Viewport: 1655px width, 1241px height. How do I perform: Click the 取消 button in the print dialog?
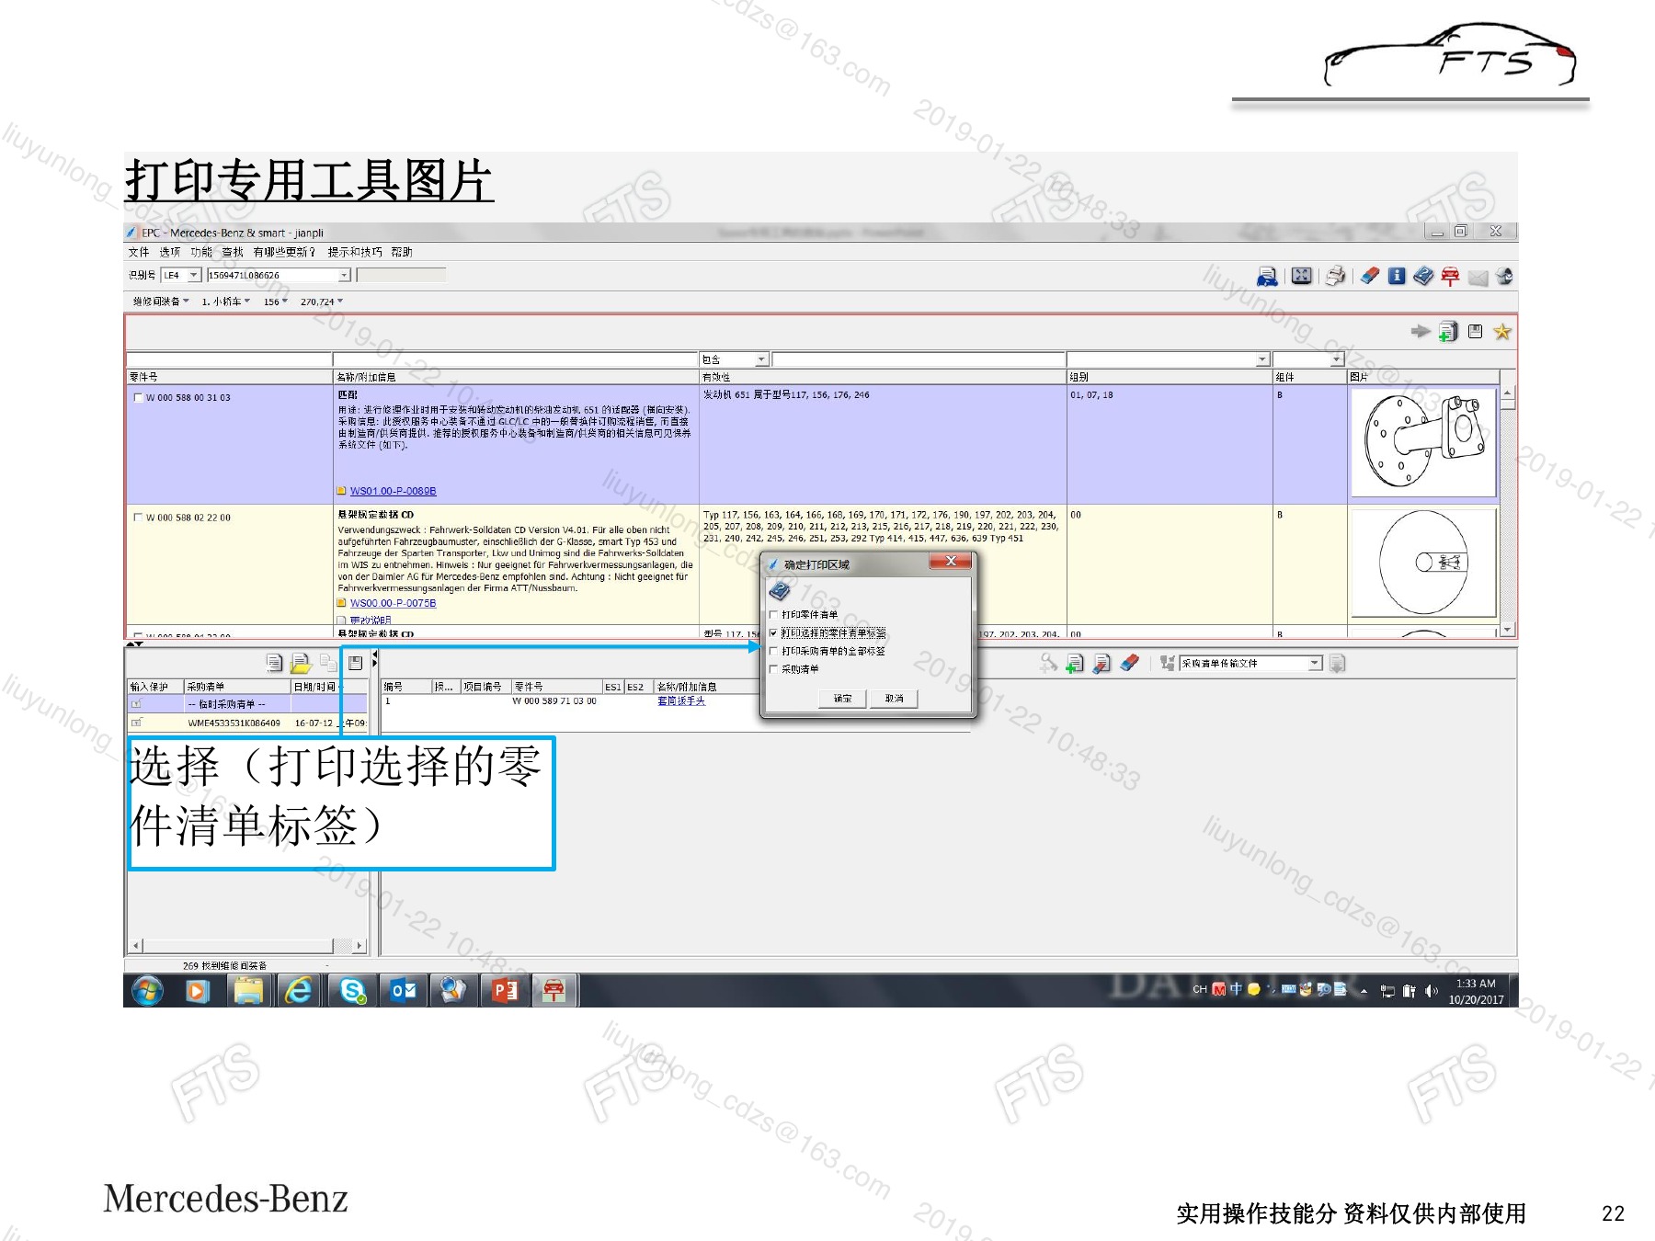(895, 699)
